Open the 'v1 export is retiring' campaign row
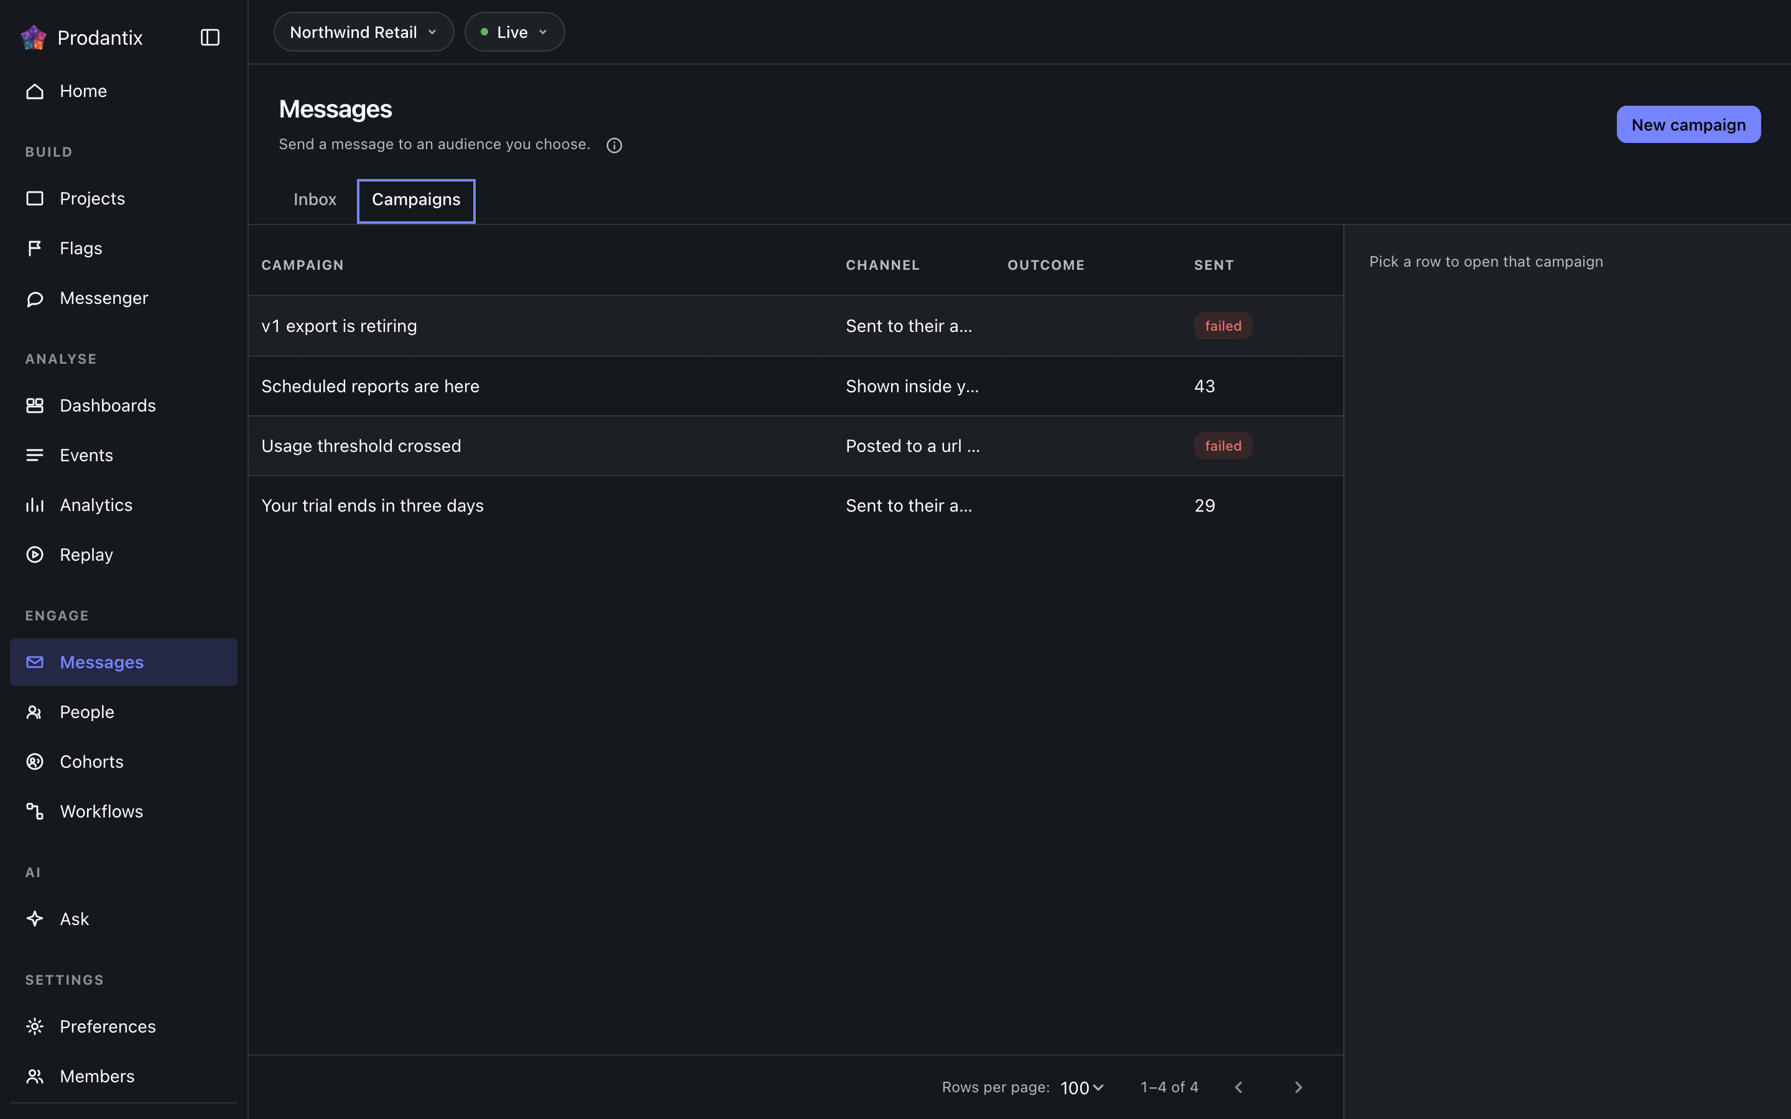 pyautogui.click(x=795, y=326)
